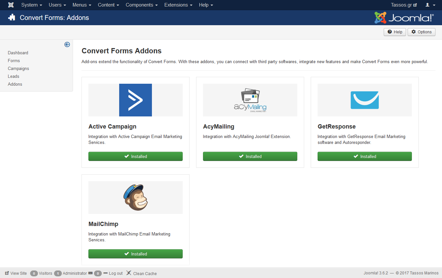Click the '© 2017 Tassos Marinos' copyright text
The width and height of the screenshot is (442, 278).
pos(417,273)
